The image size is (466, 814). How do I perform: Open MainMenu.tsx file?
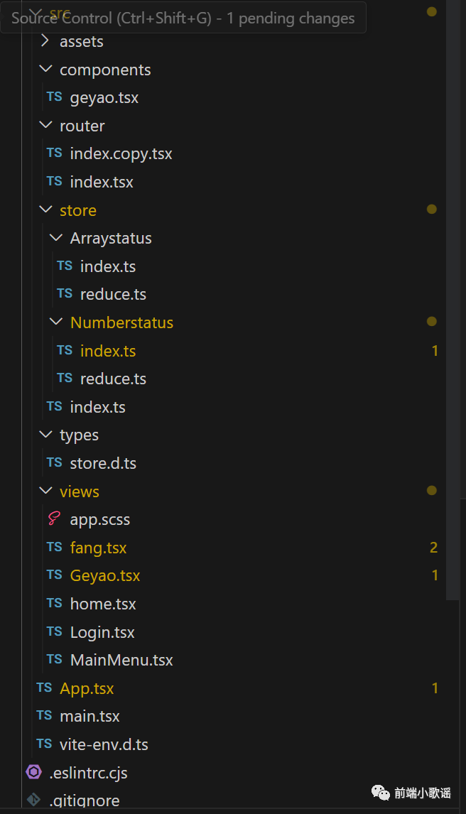[x=121, y=661]
